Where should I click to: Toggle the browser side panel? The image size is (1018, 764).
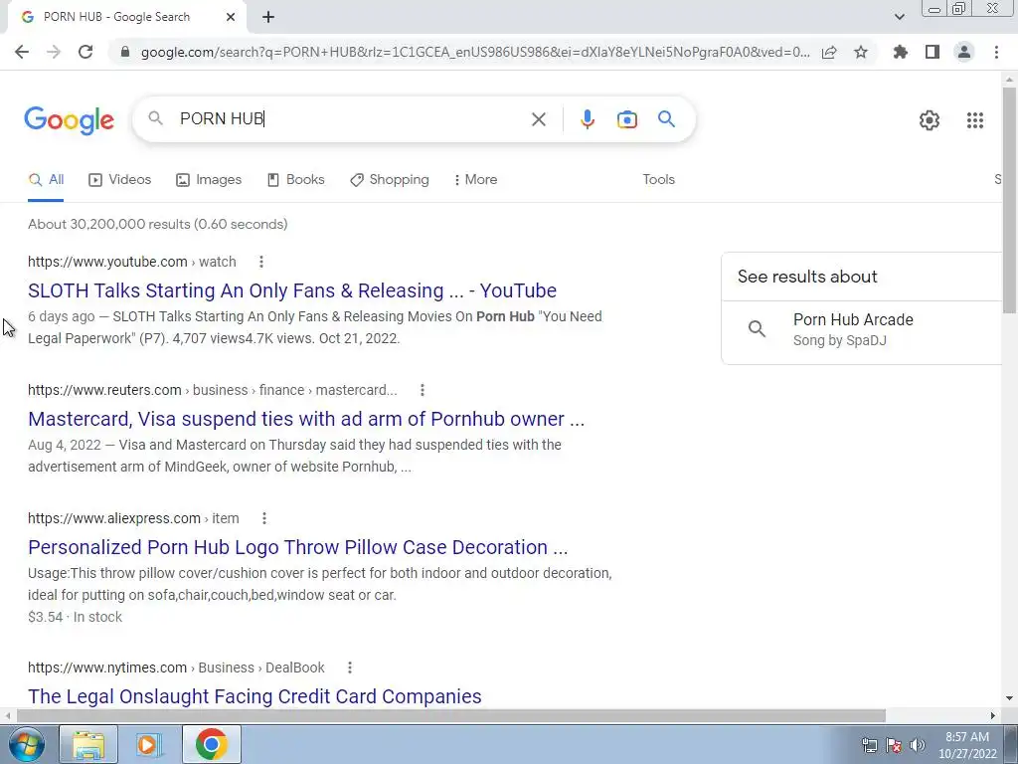[933, 52]
